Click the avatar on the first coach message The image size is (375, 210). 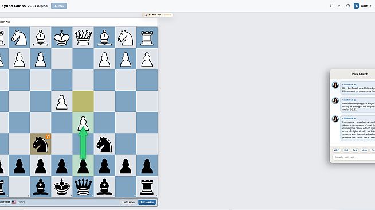click(x=335, y=85)
